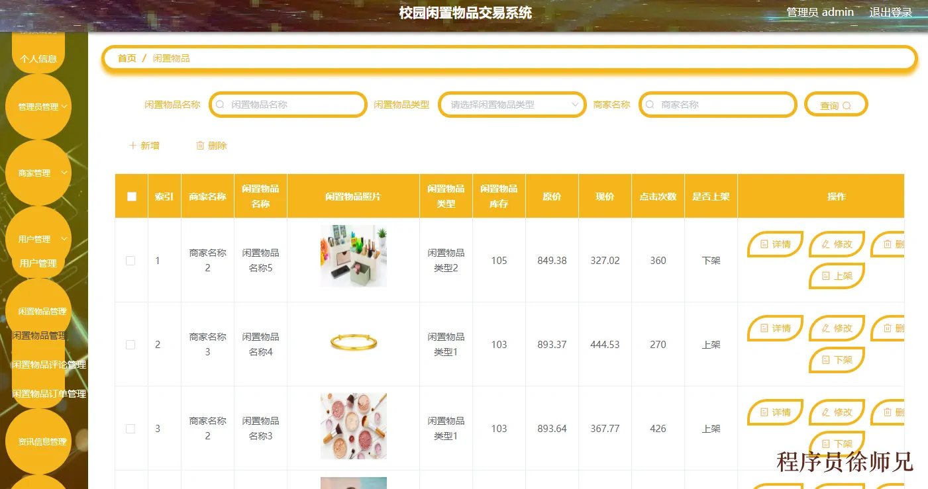Check the checkbox for row 2
Image resolution: width=928 pixels, height=489 pixels.
[x=130, y=345]
